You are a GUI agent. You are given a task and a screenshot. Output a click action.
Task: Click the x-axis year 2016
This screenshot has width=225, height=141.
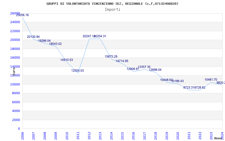133,136
